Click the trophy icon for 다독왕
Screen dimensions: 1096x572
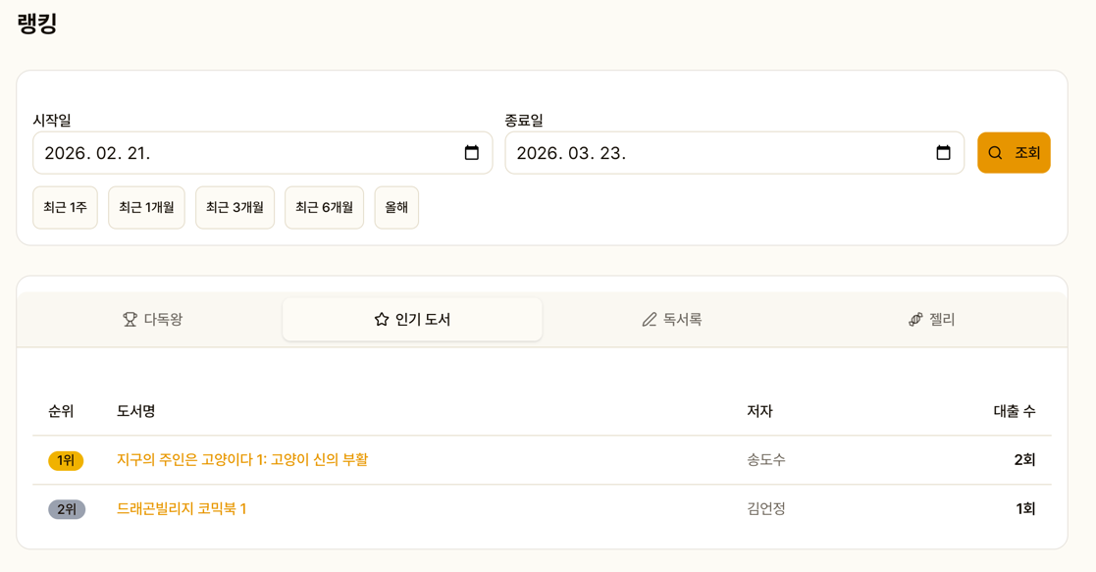pyautogui.click(x=130, y=320)
